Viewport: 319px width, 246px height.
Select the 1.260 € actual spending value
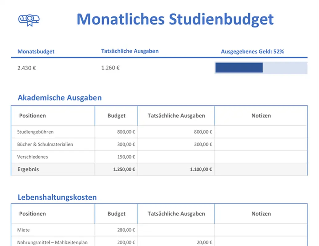110,68
